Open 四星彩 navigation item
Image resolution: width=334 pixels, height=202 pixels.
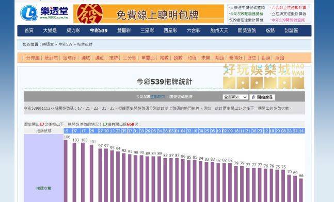point(170,30)
